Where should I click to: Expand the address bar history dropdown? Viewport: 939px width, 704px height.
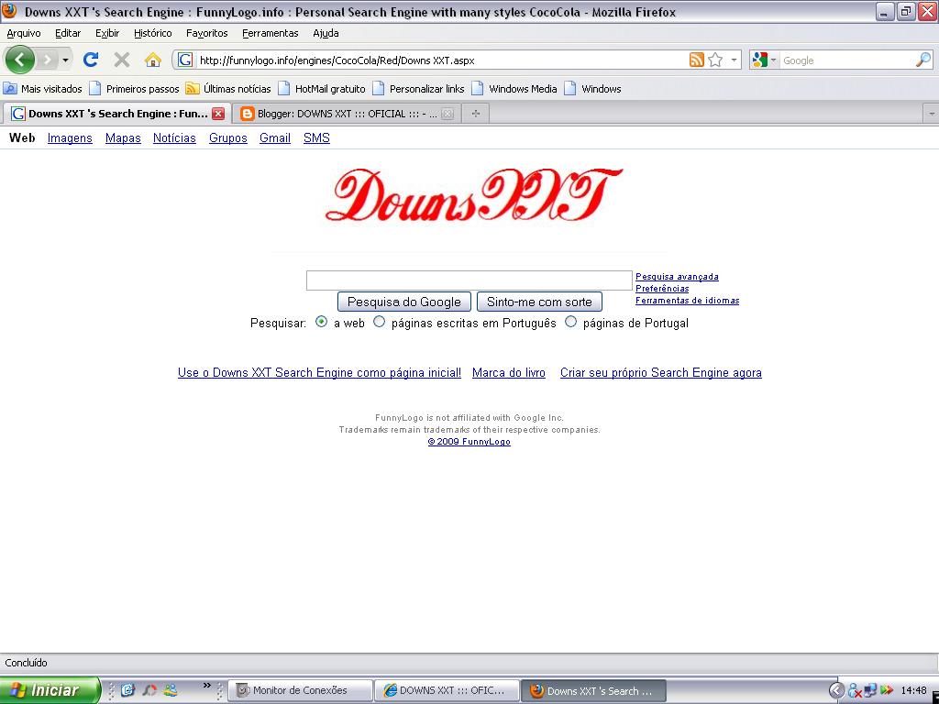tap(734, 60)
